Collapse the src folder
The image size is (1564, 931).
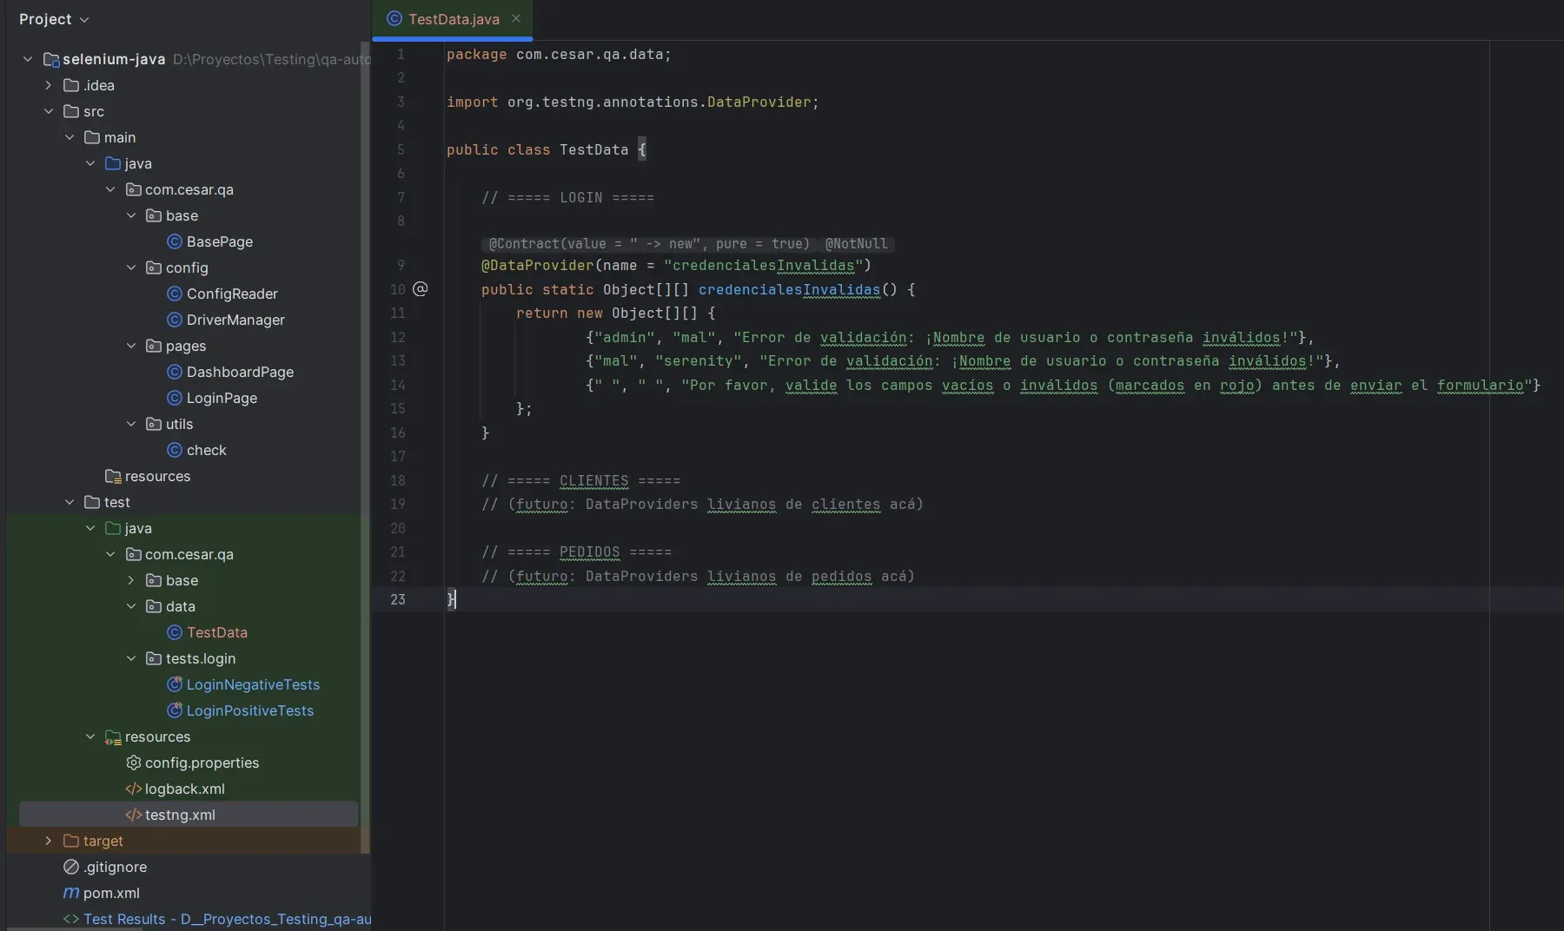(49, 111)
